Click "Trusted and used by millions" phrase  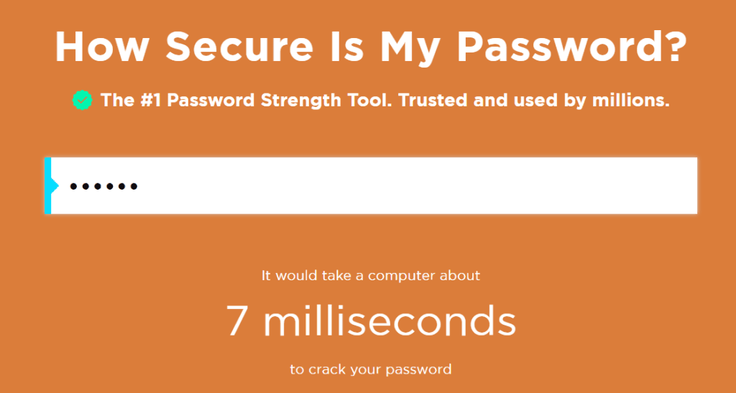coord(534,101)
